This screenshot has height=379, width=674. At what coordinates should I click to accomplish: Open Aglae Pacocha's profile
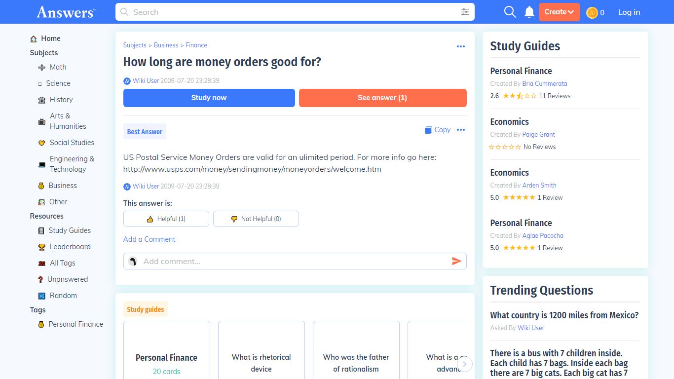(543, 236)
